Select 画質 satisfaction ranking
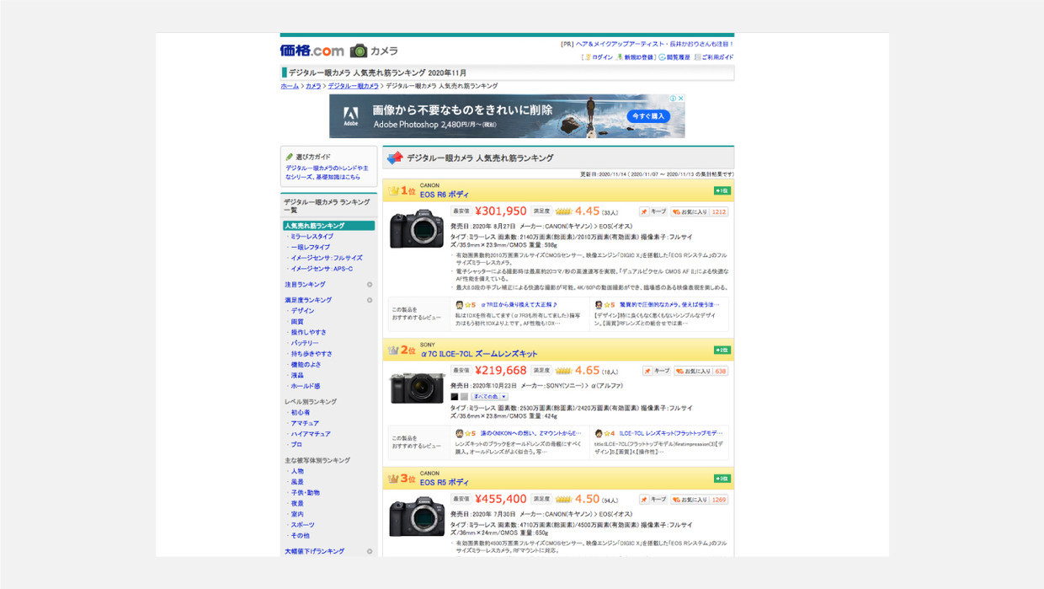Screen dimensions: 1044x589 point(297,322)
